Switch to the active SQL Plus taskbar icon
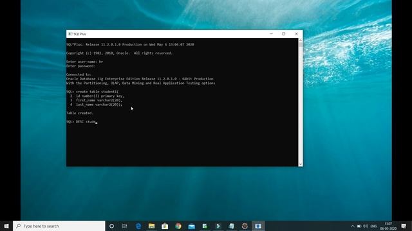Viewport: 412px width, 231px height. tap(258, 226)
